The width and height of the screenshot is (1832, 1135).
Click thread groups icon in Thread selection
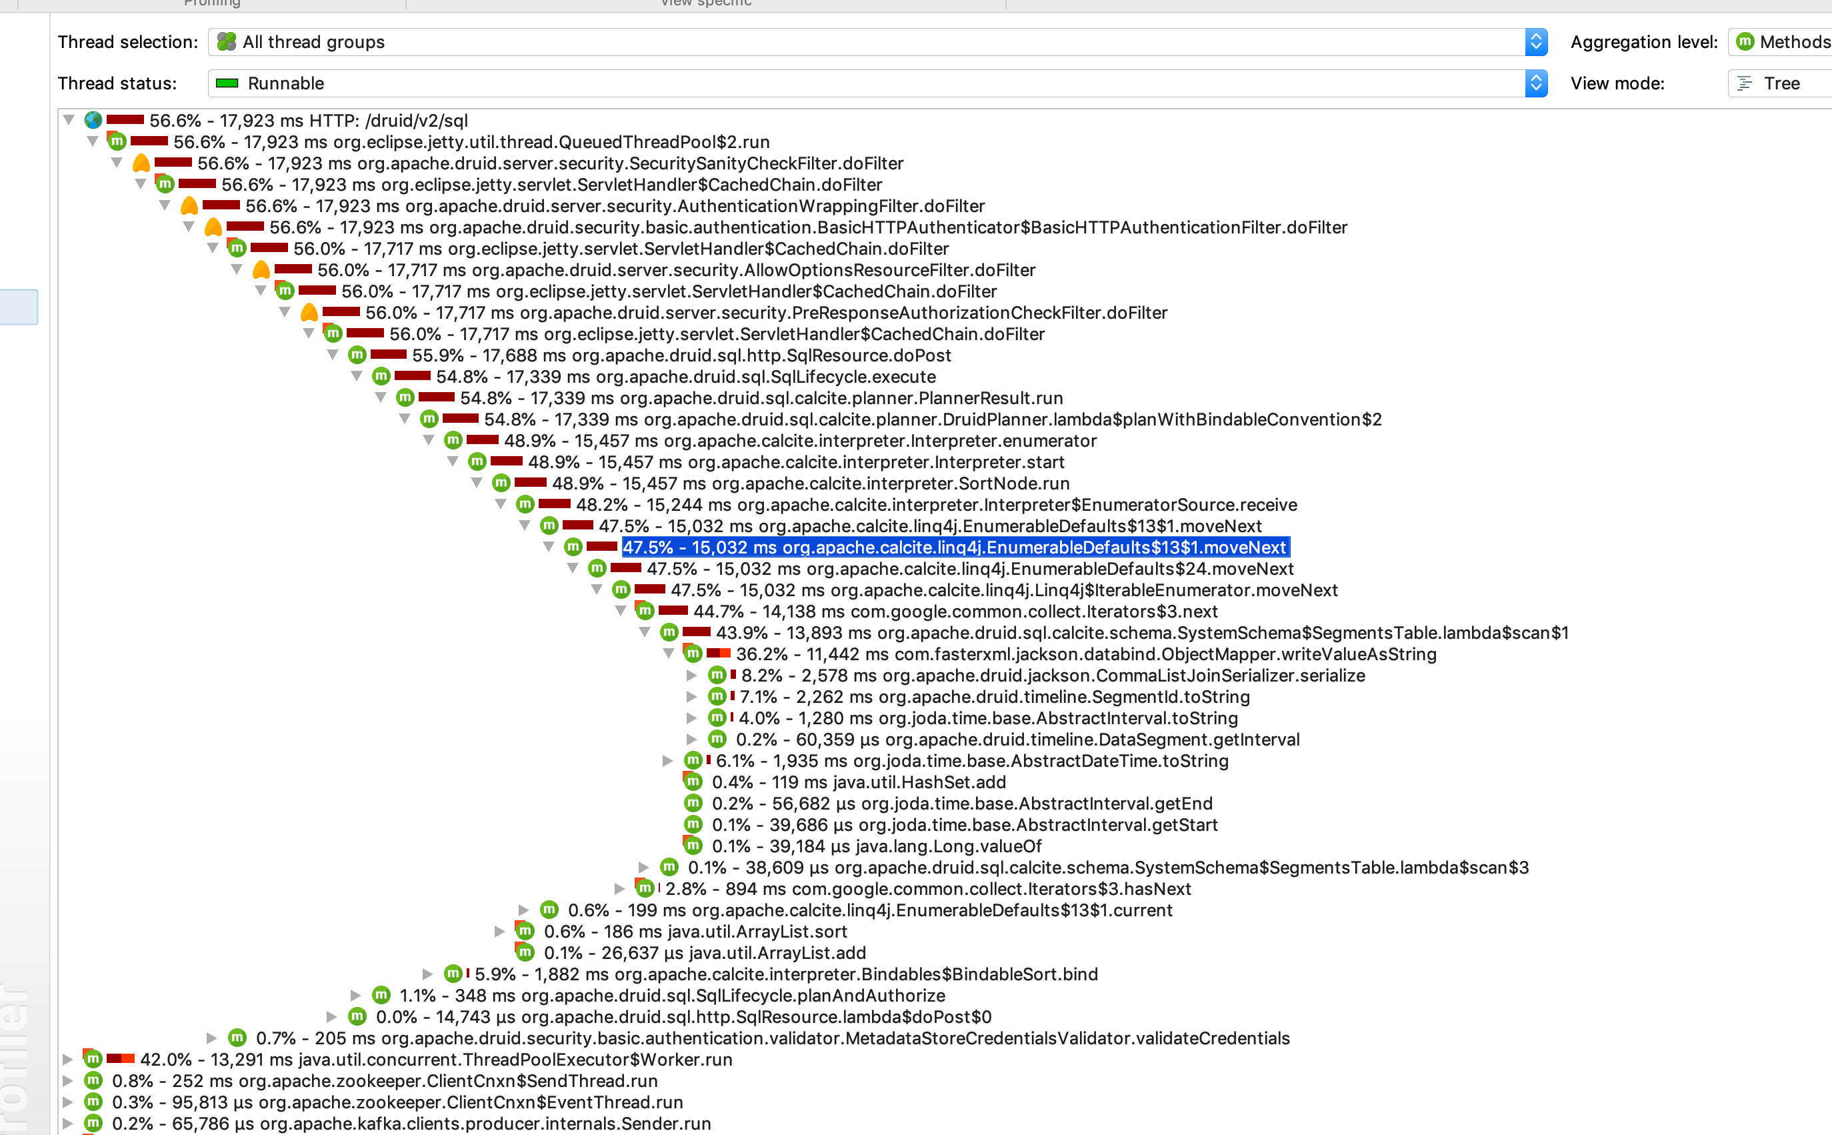point(227,42)
